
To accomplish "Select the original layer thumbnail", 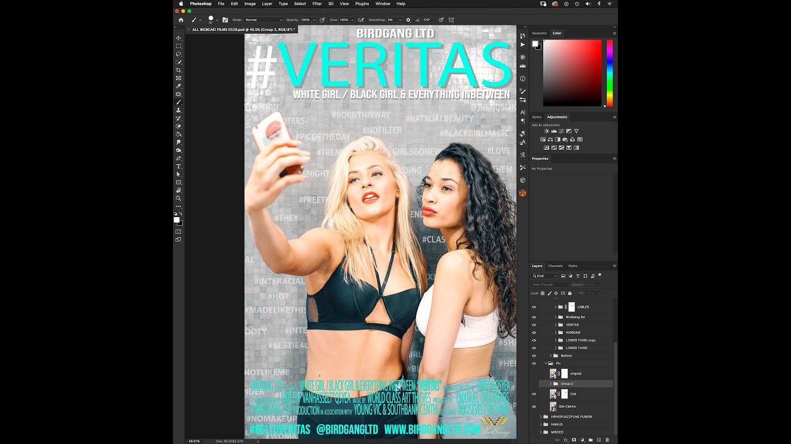I will [553, 373].
